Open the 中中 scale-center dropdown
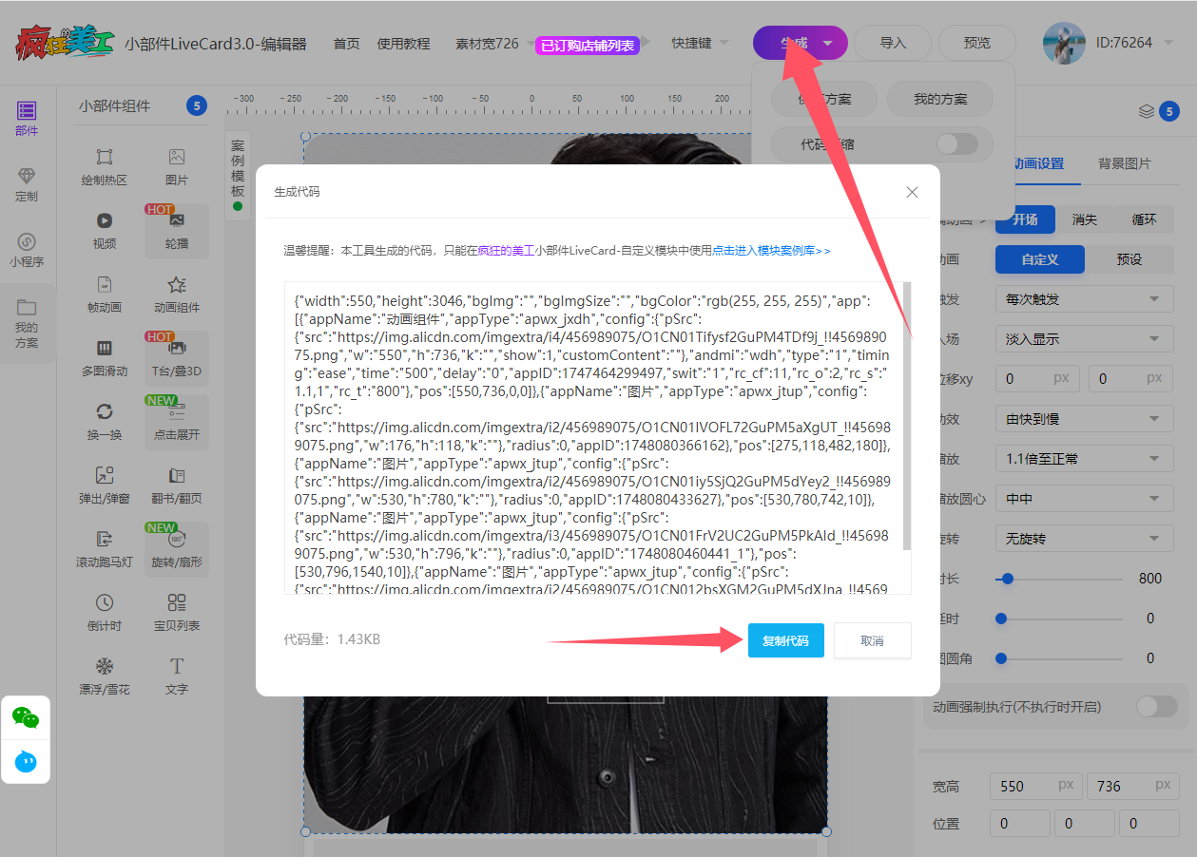The width and height of the screenshot is (1197, 857). pyautogui.click(x=1085, y=499)
